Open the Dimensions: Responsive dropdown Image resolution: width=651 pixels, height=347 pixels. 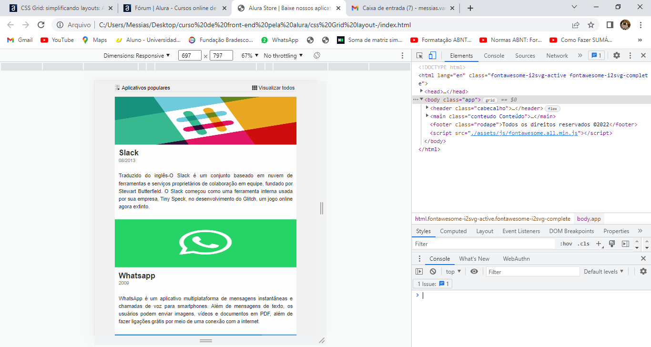[x=137, y=56]
